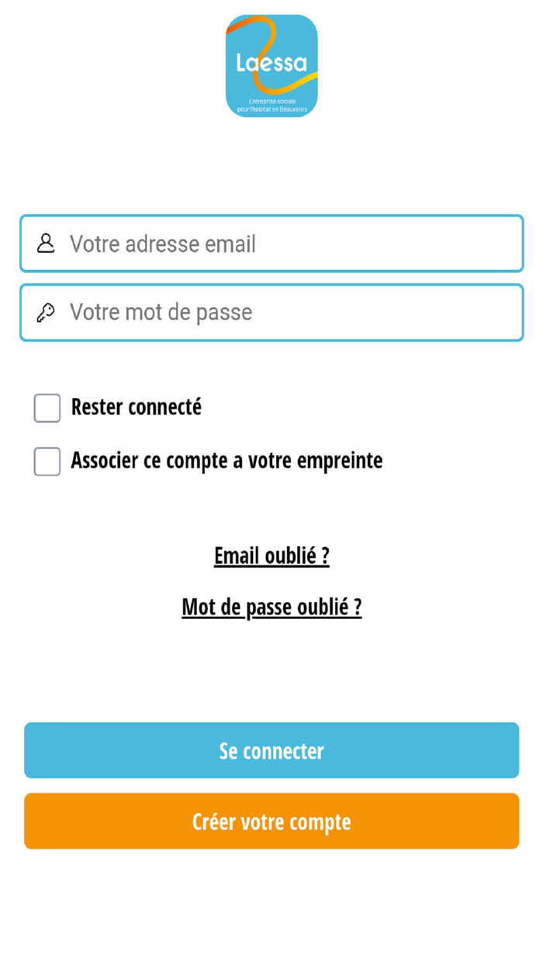The image size is (543, 965).
Task: Click inside the 'Votre mot de passe' field
Action: pos(271,312)
